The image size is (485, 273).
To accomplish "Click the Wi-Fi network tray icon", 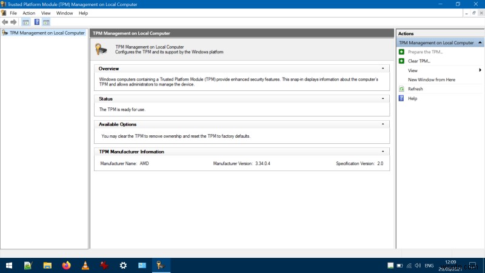I will [x=409, y=266].
